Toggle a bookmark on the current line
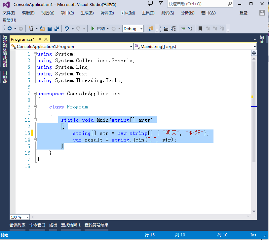Viewport: 269px width, 240px height. point(200,29)
